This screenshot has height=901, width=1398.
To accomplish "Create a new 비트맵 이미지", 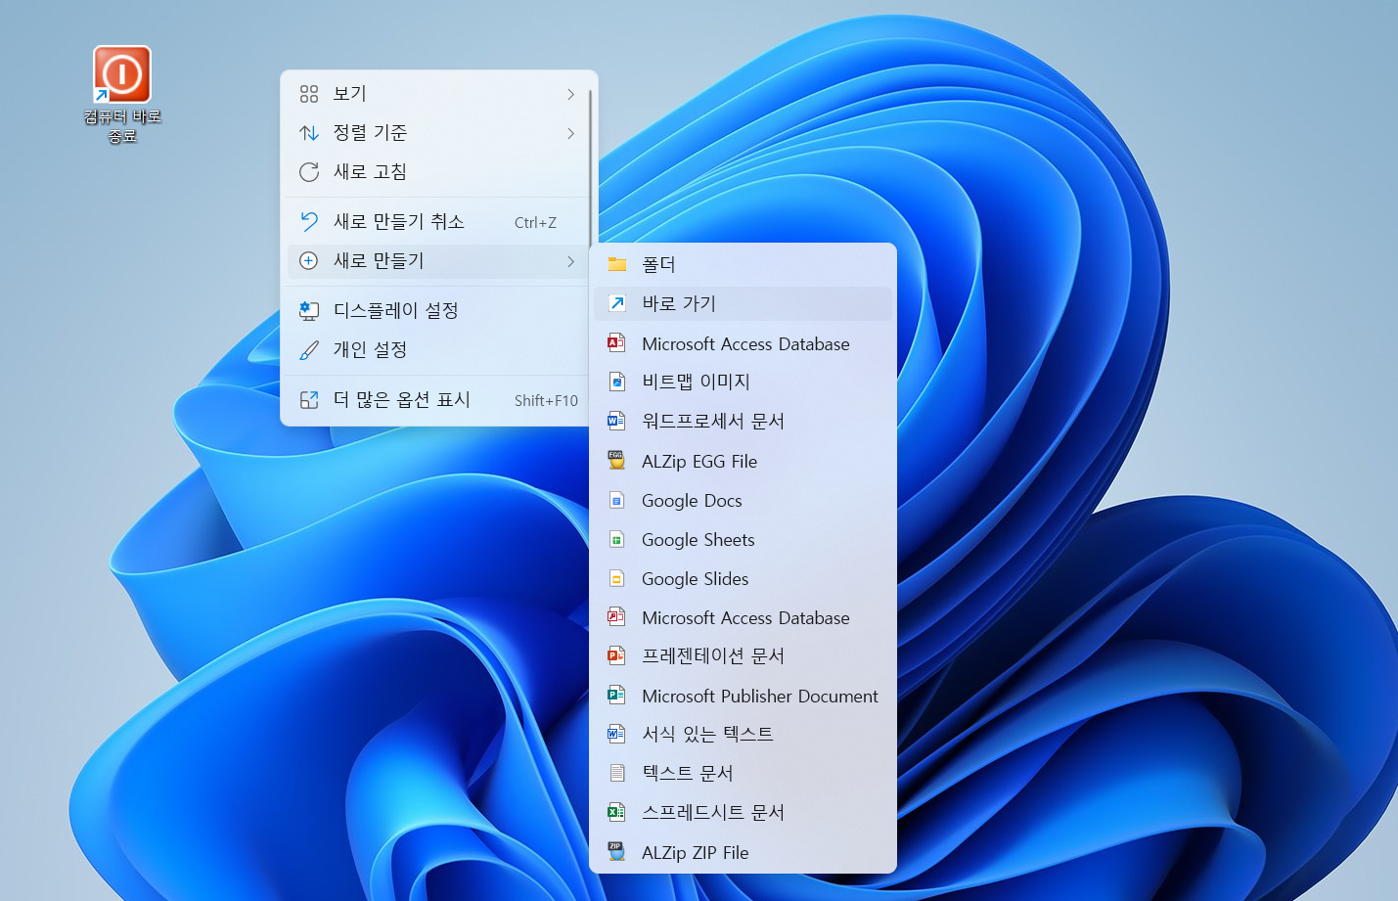I will tap(743, 382).
